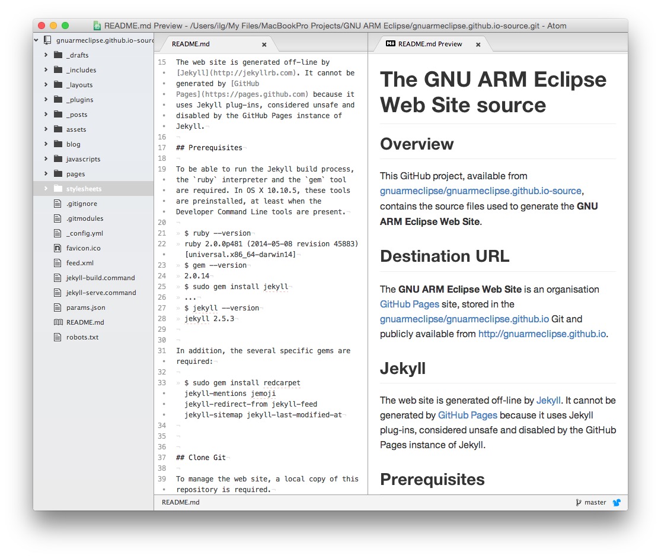Click the _layouts folder icon

[58, 84]
